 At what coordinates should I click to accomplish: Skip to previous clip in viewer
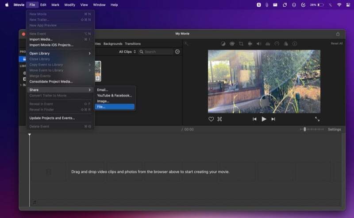point(254,119)
